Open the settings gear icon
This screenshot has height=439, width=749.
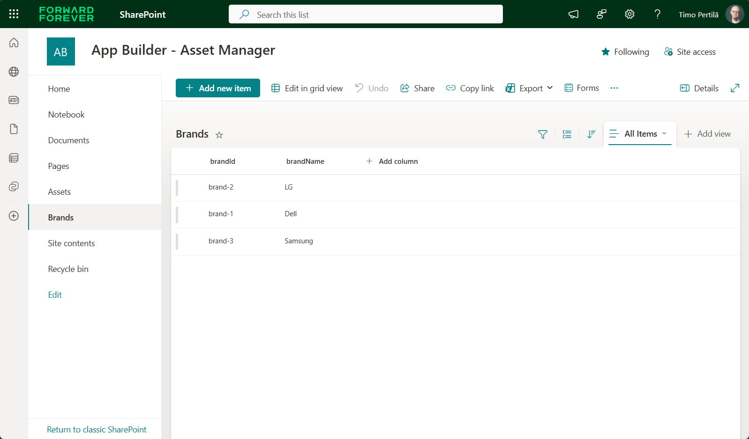pos(629,15)
